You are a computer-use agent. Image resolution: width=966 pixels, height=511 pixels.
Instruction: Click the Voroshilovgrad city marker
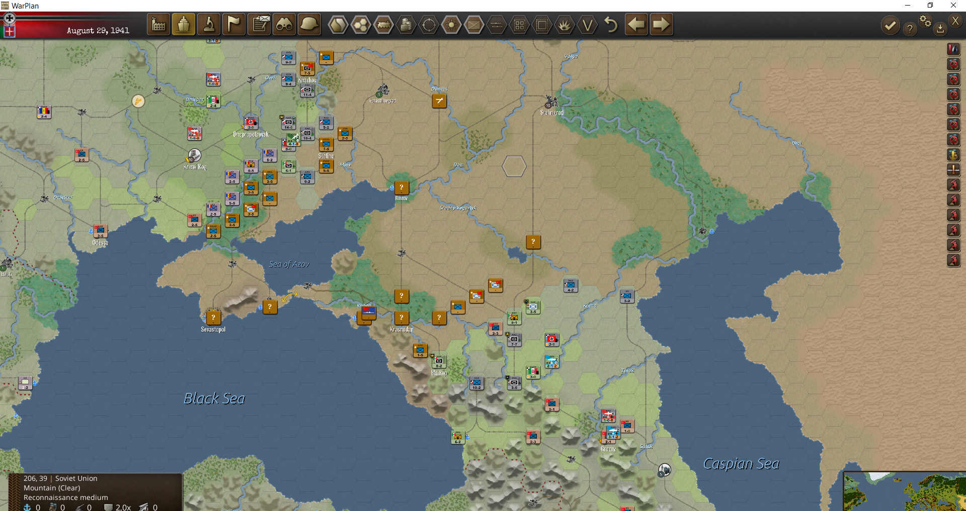[x=382, y=91]
